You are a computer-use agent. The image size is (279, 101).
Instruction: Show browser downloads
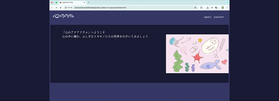pyautogui.click(x=208, y=8)
